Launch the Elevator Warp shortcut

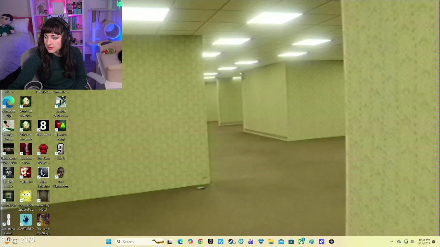point(61,130)
